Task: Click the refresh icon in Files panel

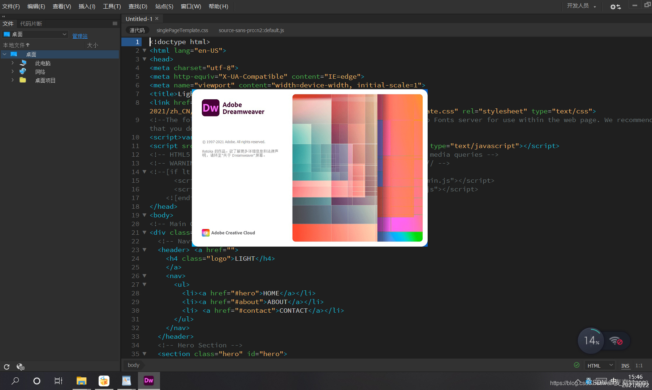Action: click(x=7, y=367)
